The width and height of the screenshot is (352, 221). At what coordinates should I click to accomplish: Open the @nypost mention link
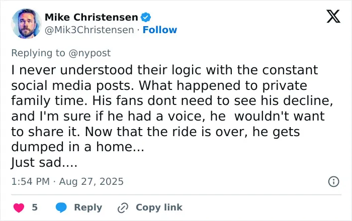pos(90,53)
